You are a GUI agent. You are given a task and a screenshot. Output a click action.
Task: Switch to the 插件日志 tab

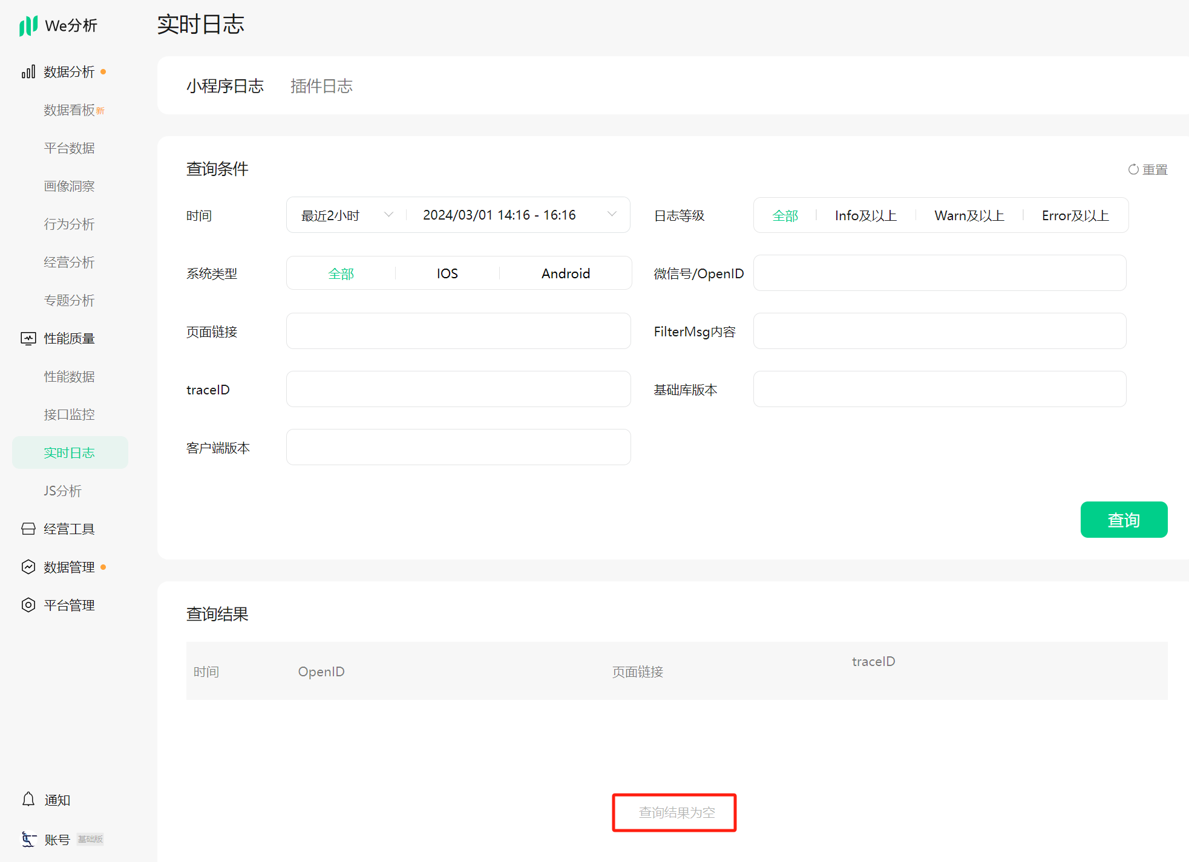[x=321, y=87]
